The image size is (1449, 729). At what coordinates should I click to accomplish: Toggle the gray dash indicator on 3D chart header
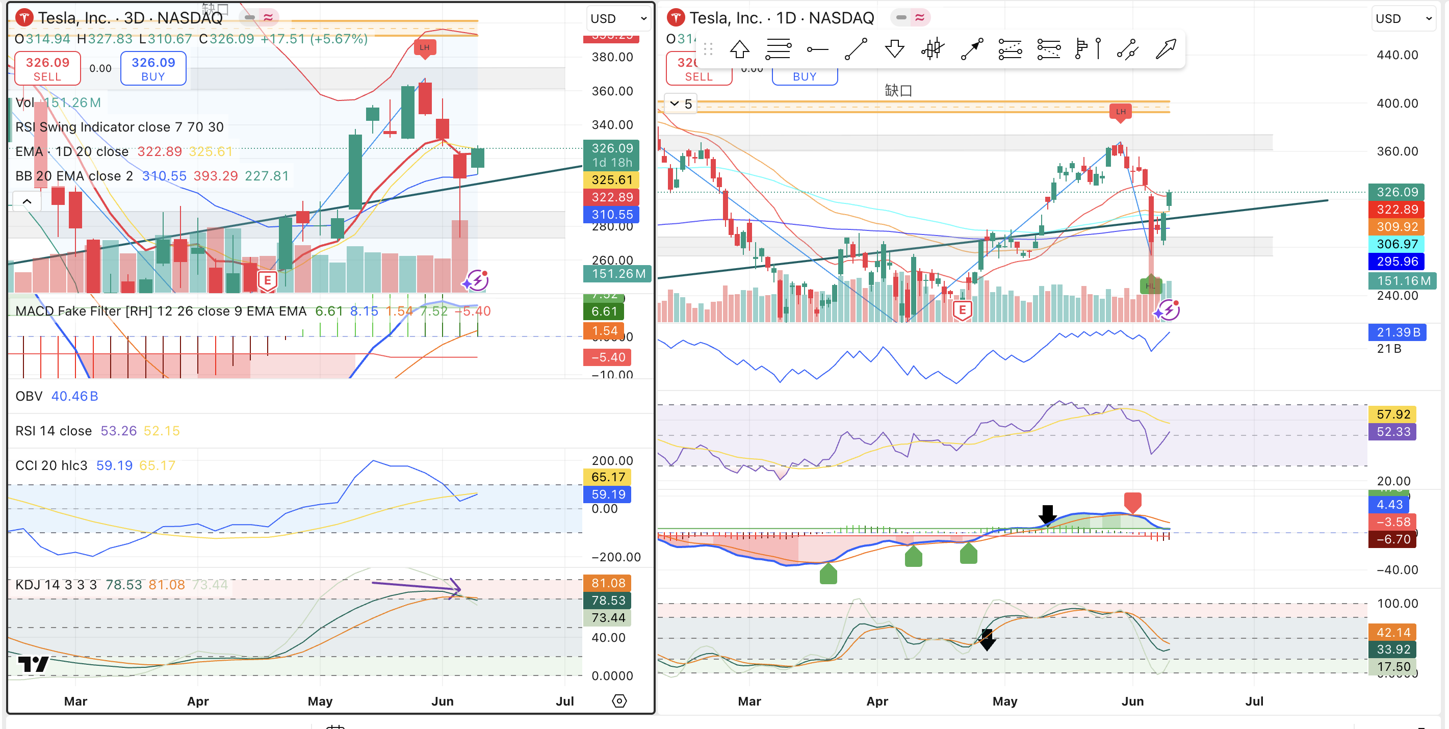point(249,17)
